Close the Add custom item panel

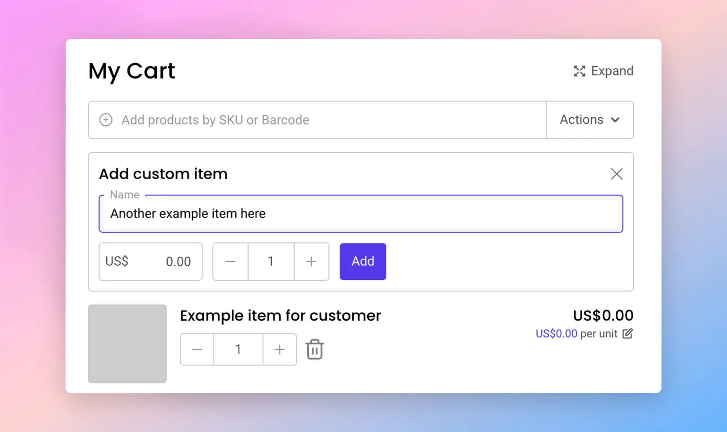(616, 174)
